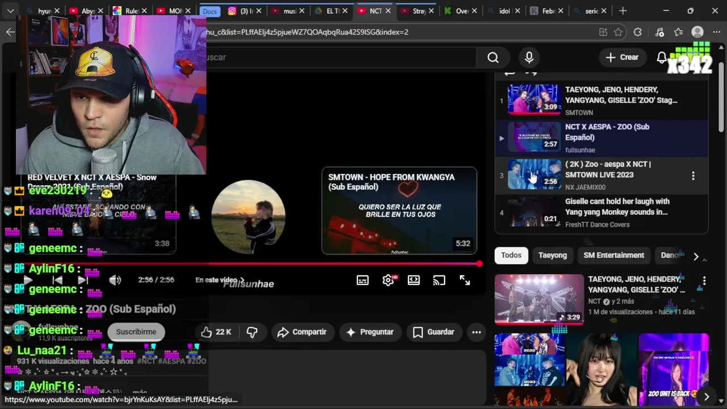
Task: Click the Preguntar ask button
Action: [x=370, y=332]
